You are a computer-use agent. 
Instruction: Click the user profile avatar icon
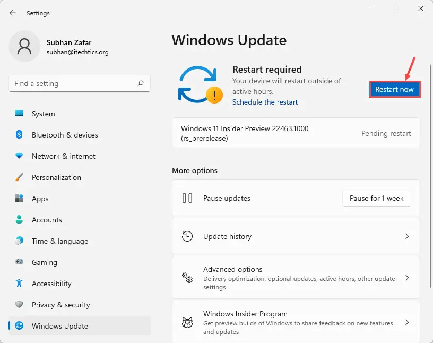tap(24, 46)
